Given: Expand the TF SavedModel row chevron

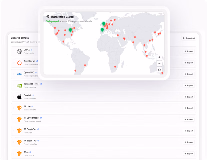Looking at the screenshot, I should pos(14,119).
